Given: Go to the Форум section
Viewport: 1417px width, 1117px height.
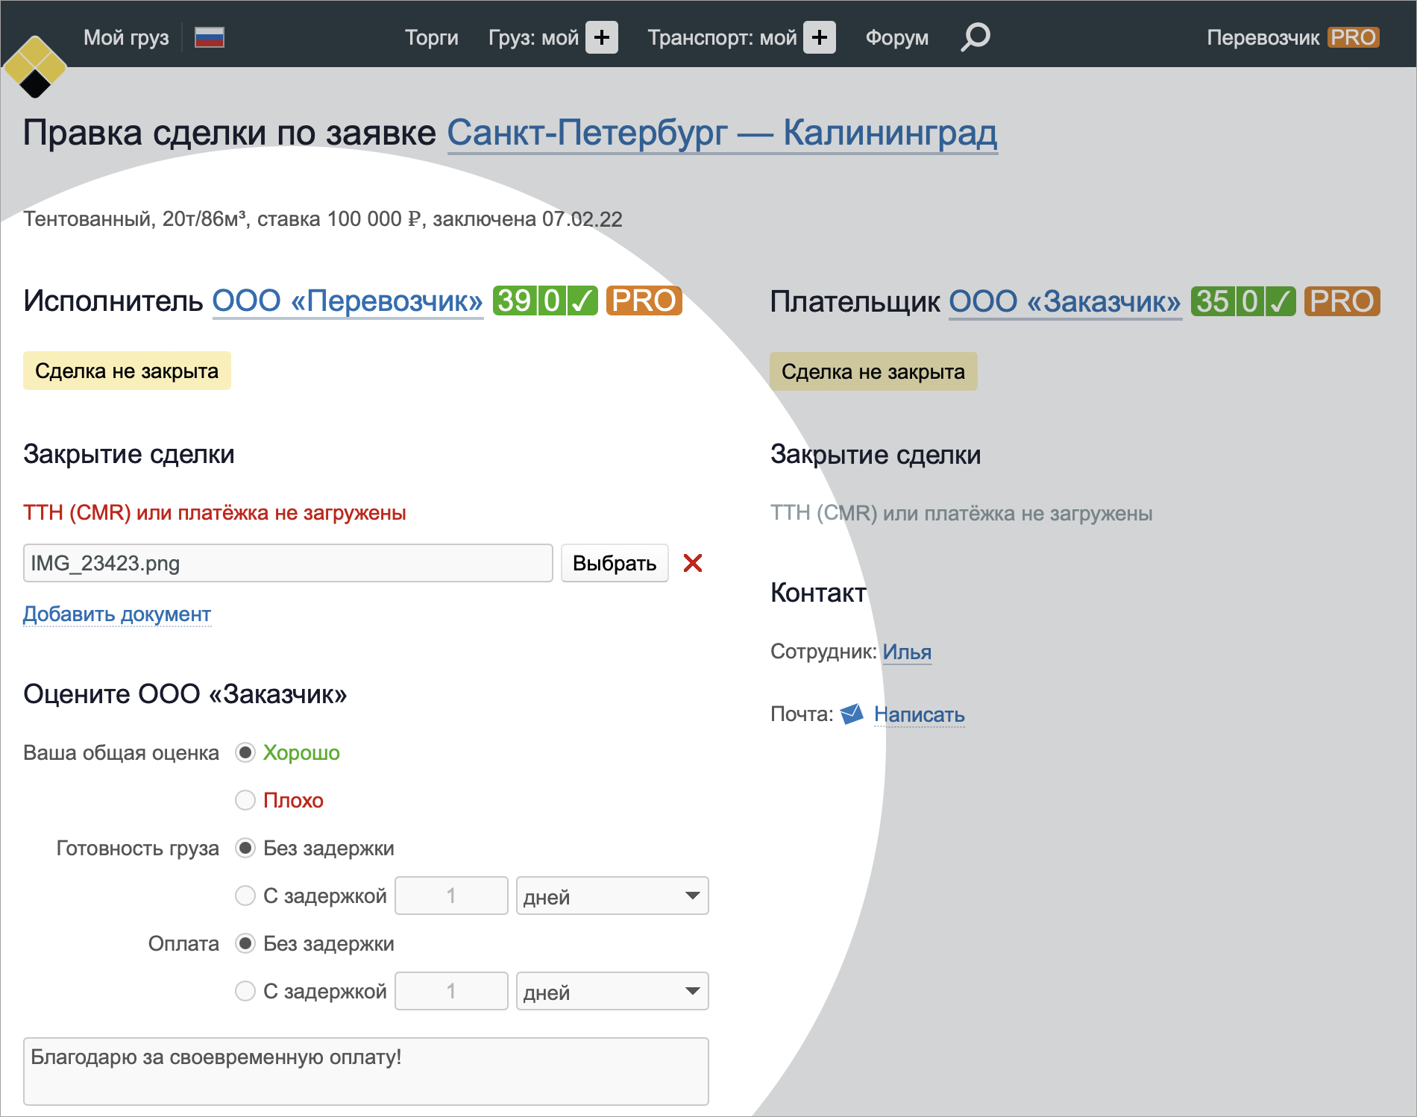Looking at the screenshot, I should click(896, 37).
